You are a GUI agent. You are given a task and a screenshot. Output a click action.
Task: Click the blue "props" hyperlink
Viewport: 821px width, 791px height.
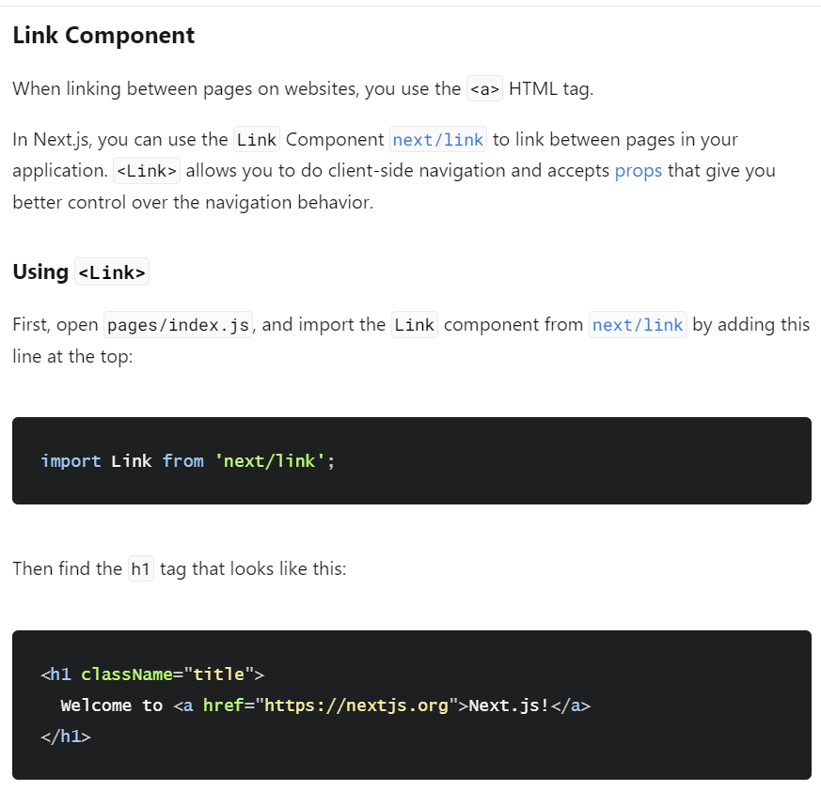[x=639, y=171]
